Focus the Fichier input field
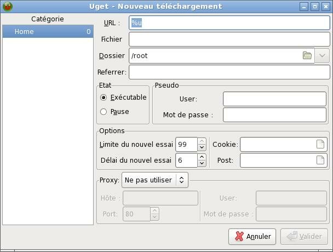Viewport: 333px width, 252px height. (229, 39)
